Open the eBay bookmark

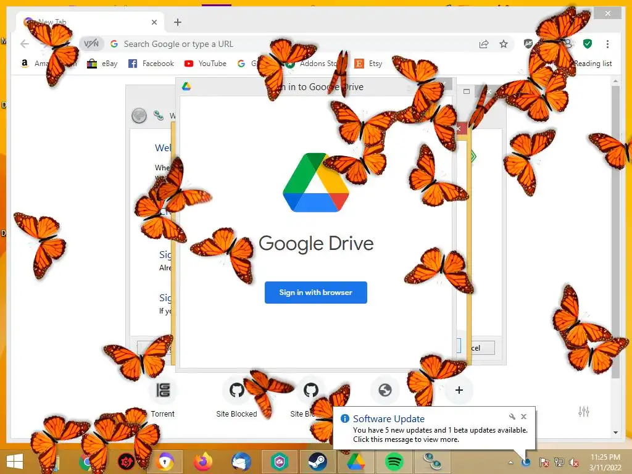click(x=102, y=64)
